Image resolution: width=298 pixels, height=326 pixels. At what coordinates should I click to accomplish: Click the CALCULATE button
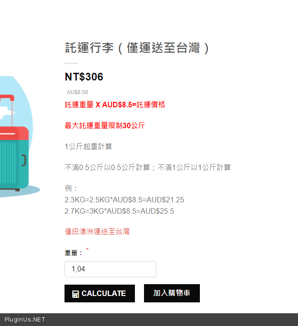pyautogui.click(x=99, y=293)
